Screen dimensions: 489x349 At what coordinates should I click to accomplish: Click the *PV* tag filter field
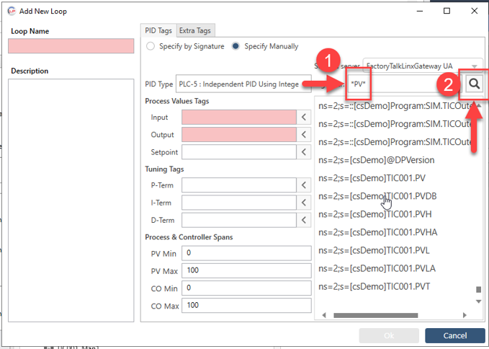[404, 84]
